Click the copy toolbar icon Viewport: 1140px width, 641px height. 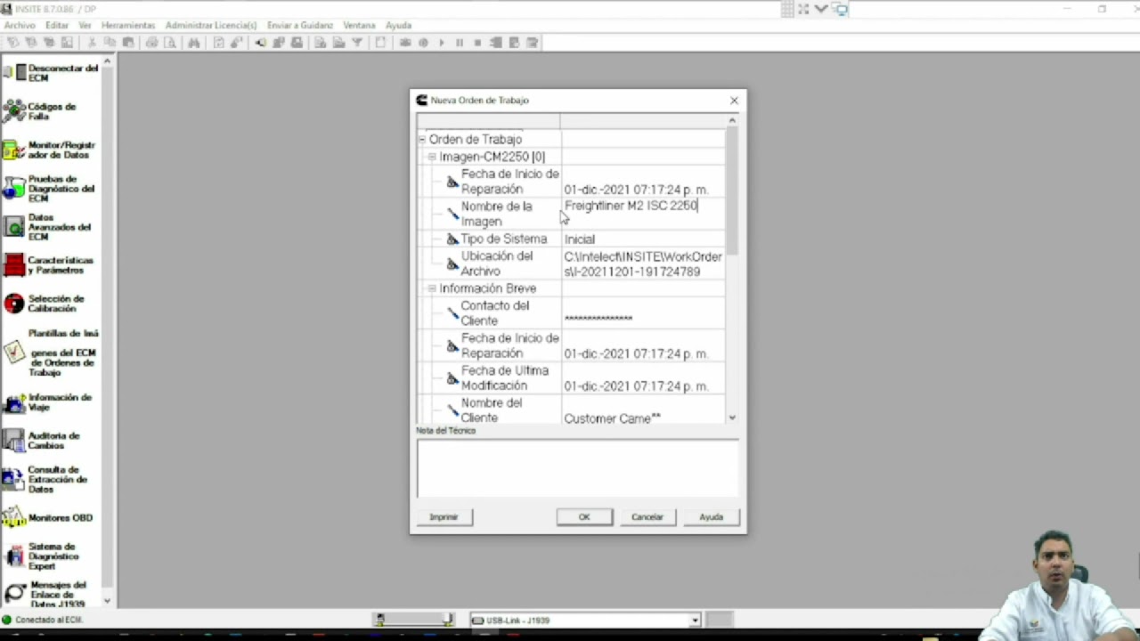pos(110,43)
